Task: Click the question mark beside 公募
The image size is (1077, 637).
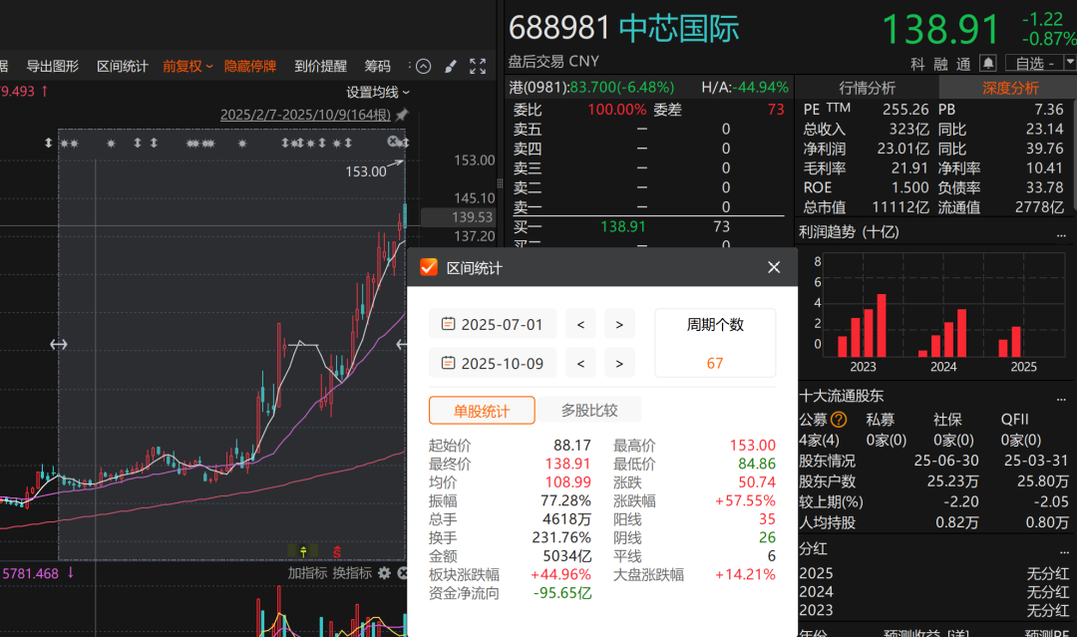Action: click(x=839, y=419)
